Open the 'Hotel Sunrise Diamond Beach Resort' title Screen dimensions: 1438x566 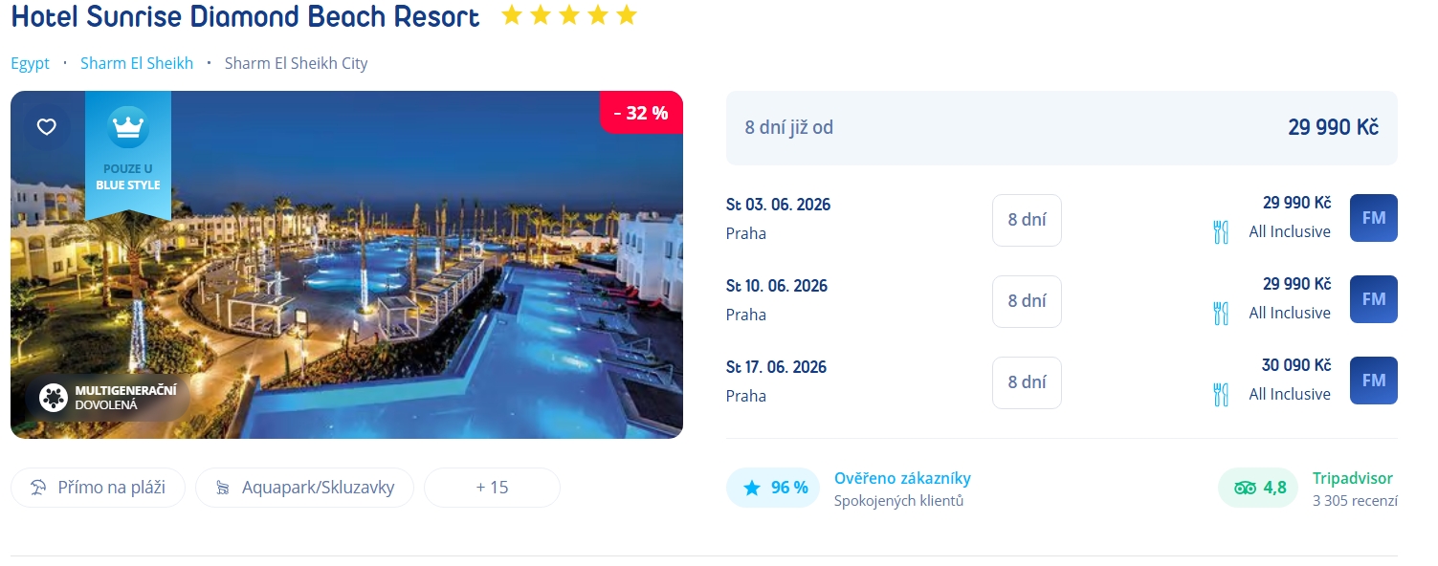(x=245, y=17)
